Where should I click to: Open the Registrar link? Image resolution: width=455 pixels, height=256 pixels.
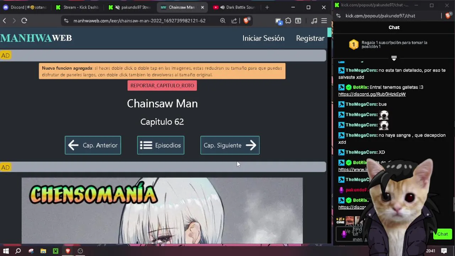point(310,38)
